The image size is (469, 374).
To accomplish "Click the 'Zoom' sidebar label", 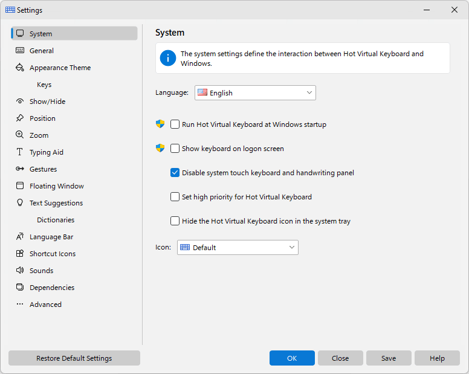I will 39,135.
